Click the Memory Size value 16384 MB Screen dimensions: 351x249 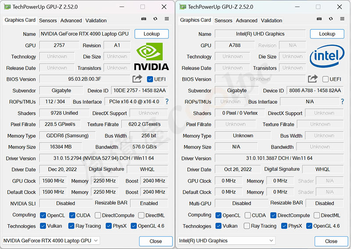61,147
